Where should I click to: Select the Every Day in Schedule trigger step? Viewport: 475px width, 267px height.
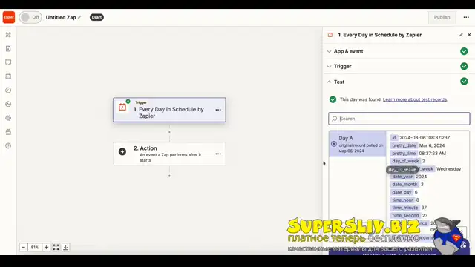(169, 110)
